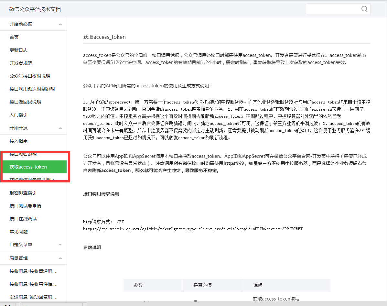
Task: Click the 开始前必读 section header text
Action: [x=21, y=24]
